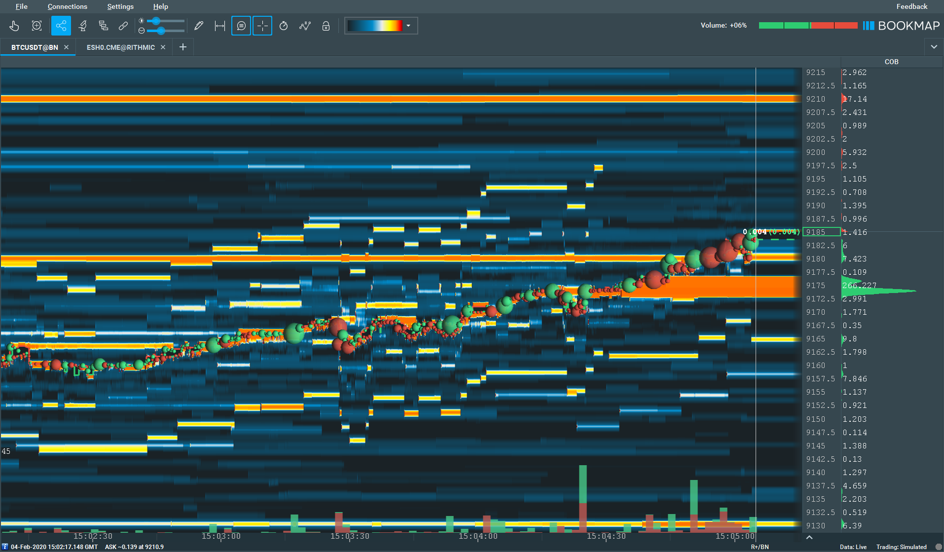The image size is (944, 552).
Task: Open the heatmap color scheme dropdown
Action: click(408, 26)
